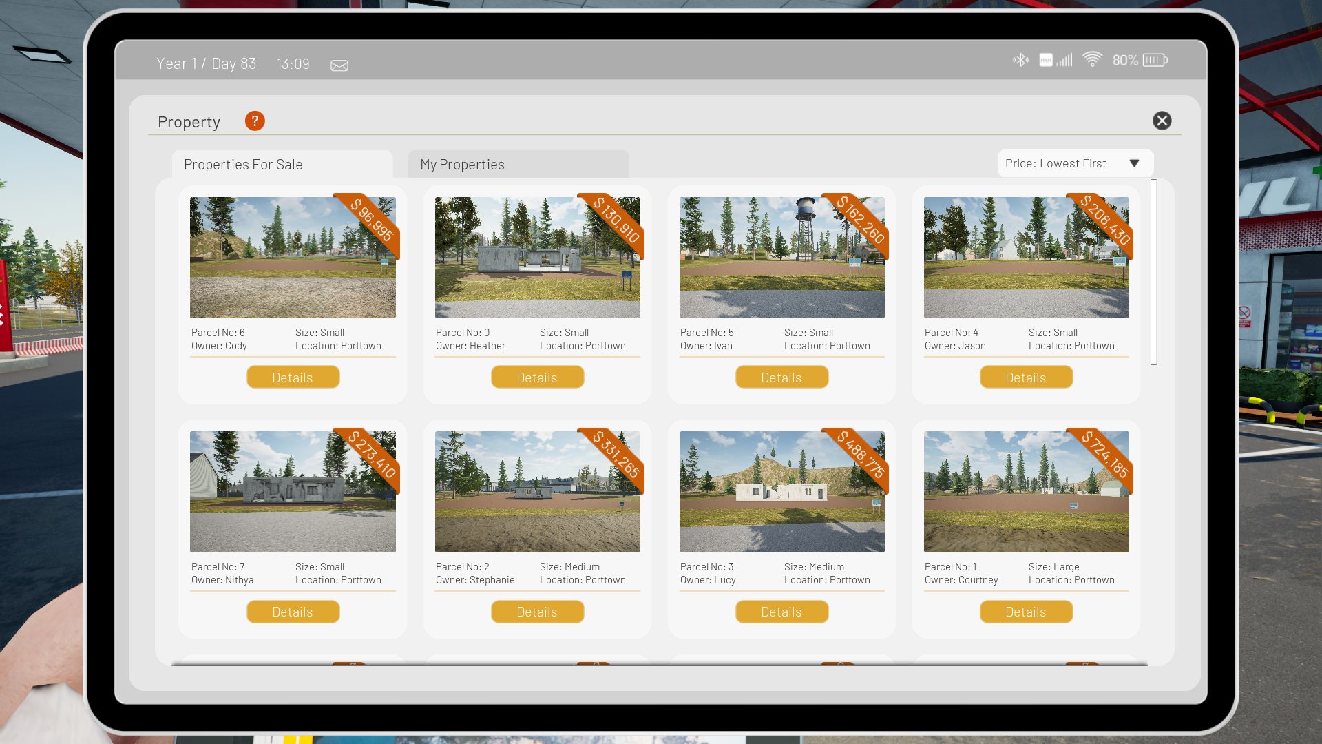Click the sort dropdown arrow

(1134, 163)
